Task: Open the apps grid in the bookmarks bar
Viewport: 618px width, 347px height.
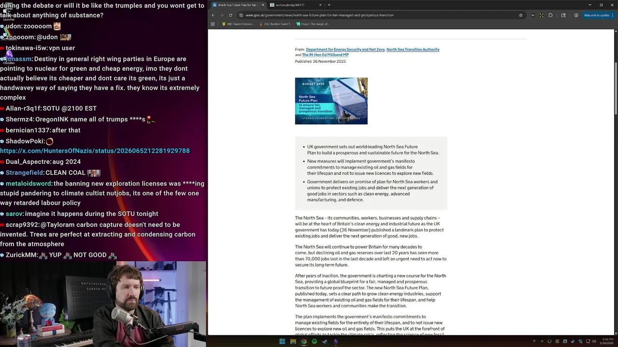Action: coord(212,24)
